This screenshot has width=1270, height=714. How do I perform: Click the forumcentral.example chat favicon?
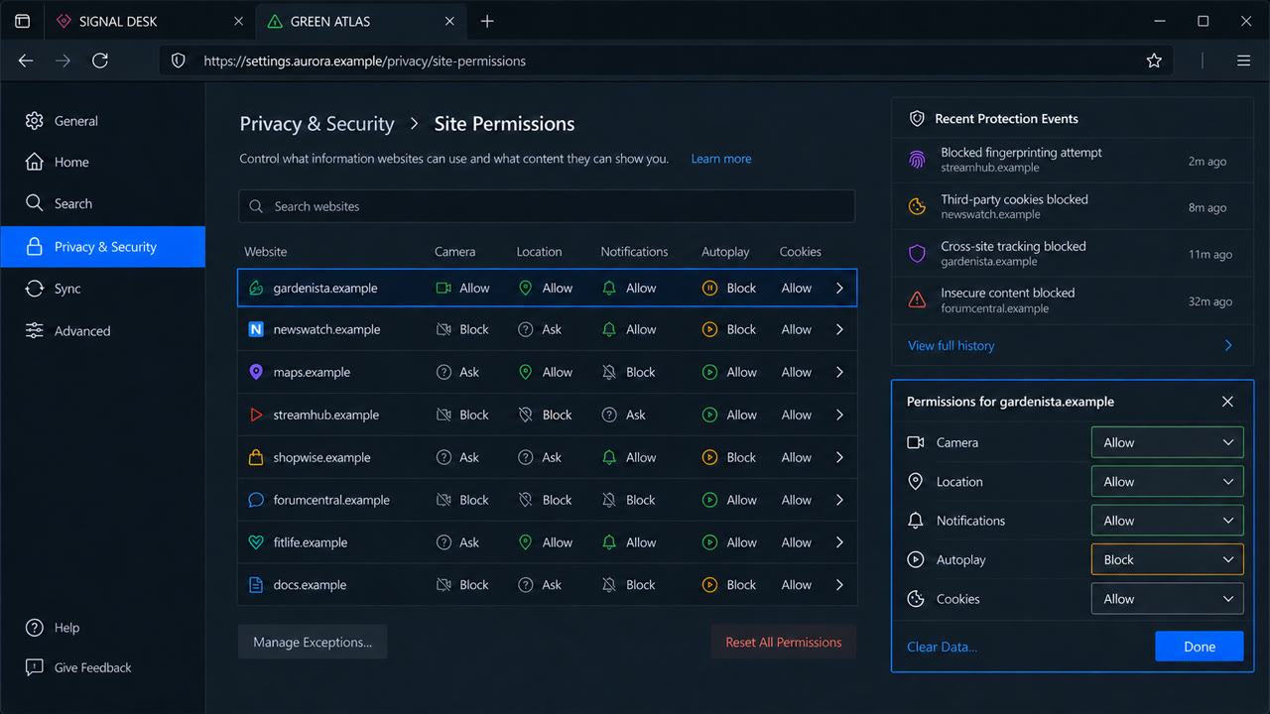[x=256, y=500]
